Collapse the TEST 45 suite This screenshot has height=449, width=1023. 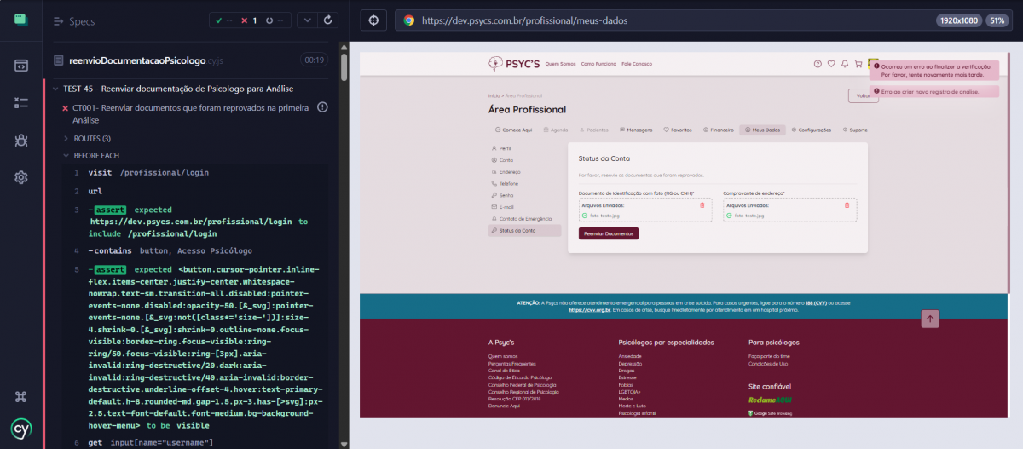click(56, 89)
